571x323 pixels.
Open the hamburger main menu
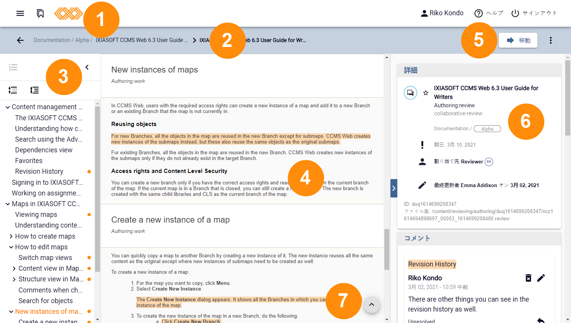click(x=20, y=13)
